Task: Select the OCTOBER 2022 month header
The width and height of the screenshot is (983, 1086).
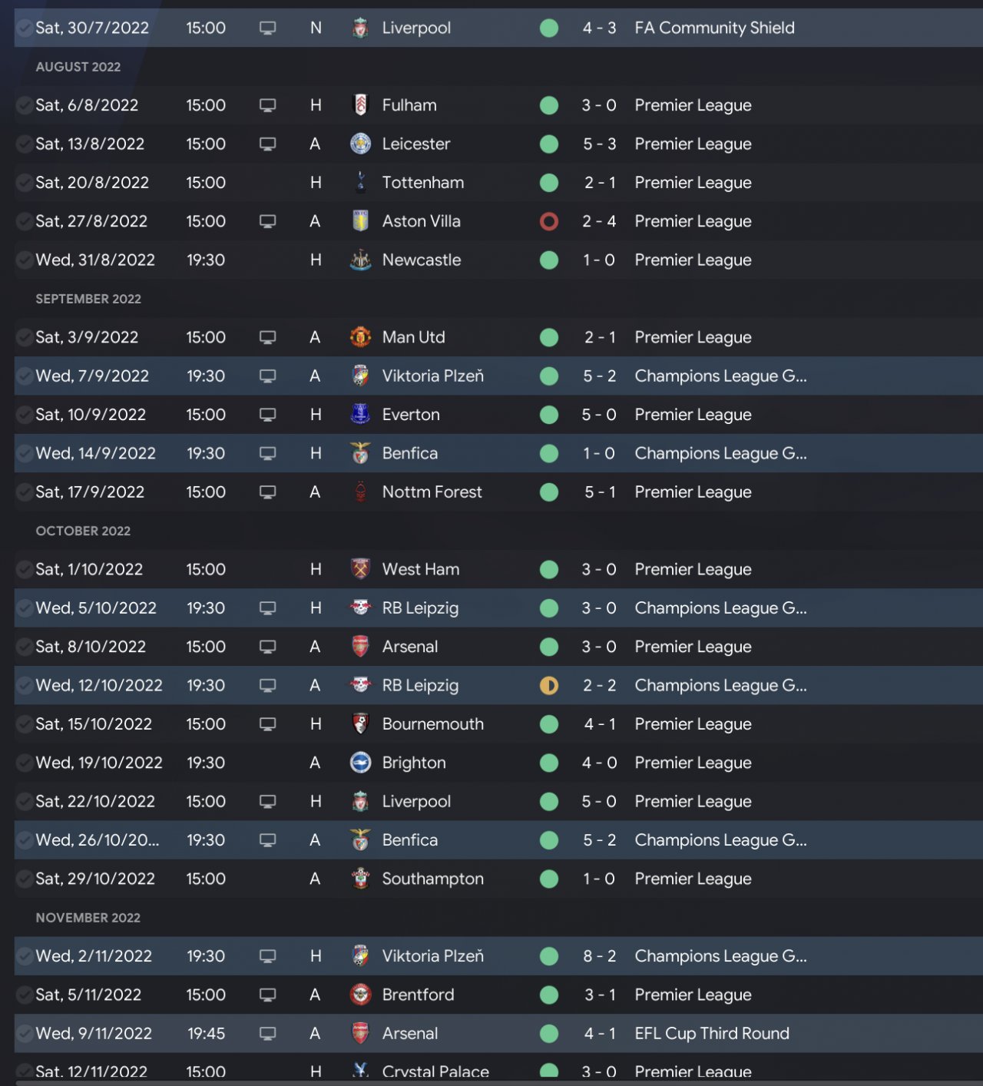Action: [83, 531]
